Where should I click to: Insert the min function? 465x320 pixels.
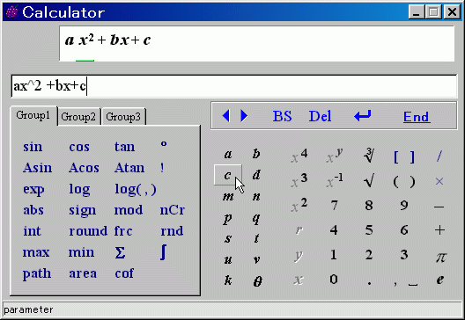click(x=81, y=252)
